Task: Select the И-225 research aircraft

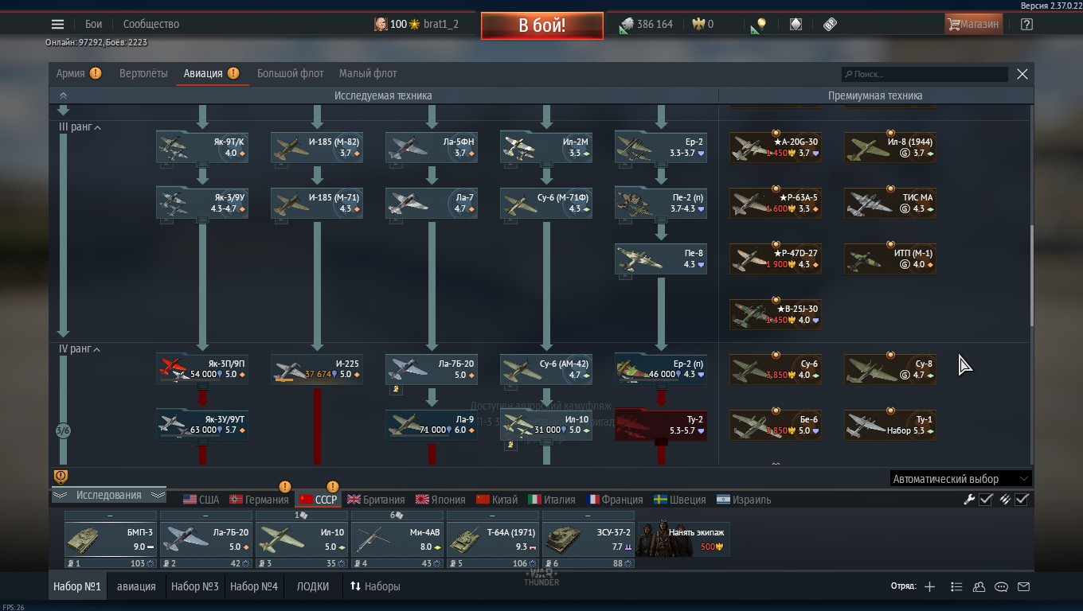Action: (317, 369)
